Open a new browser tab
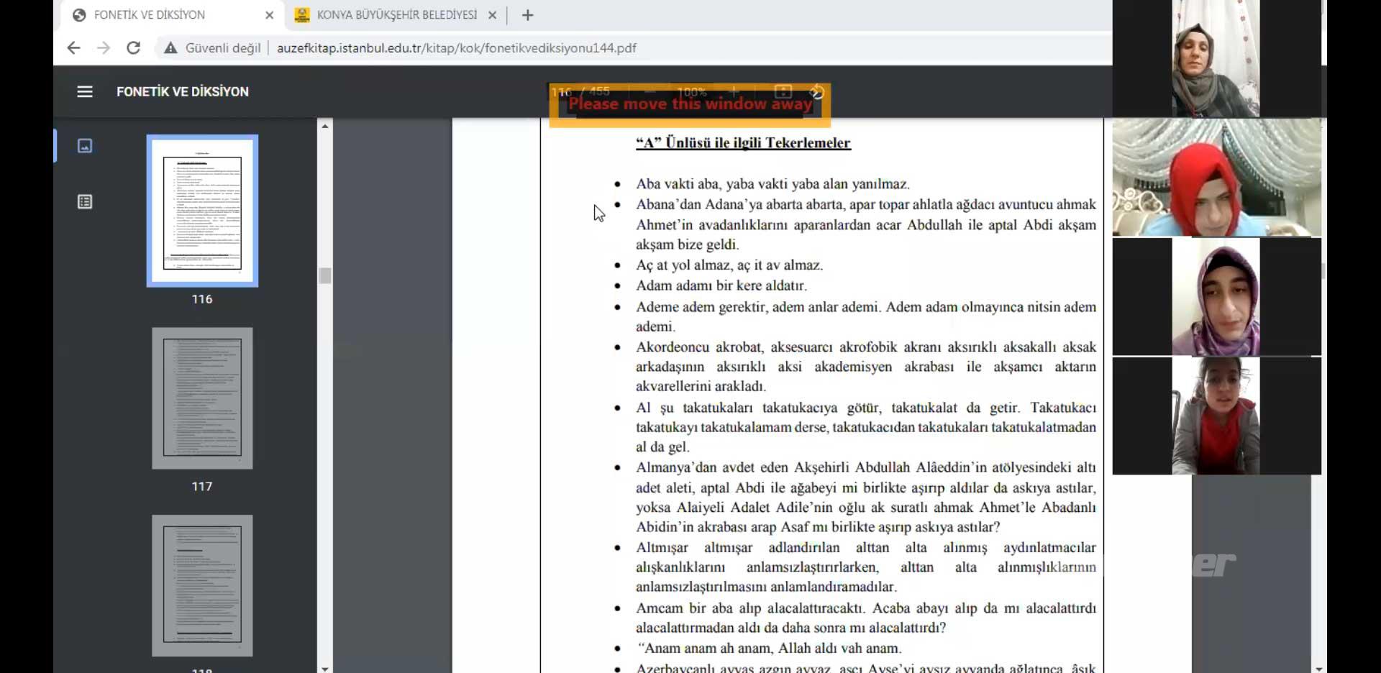The height and width of the screenshot is (673, 1381). click(527, 15)
